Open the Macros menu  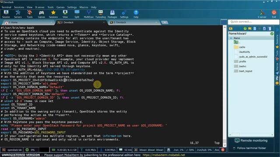tap(84, 7)
